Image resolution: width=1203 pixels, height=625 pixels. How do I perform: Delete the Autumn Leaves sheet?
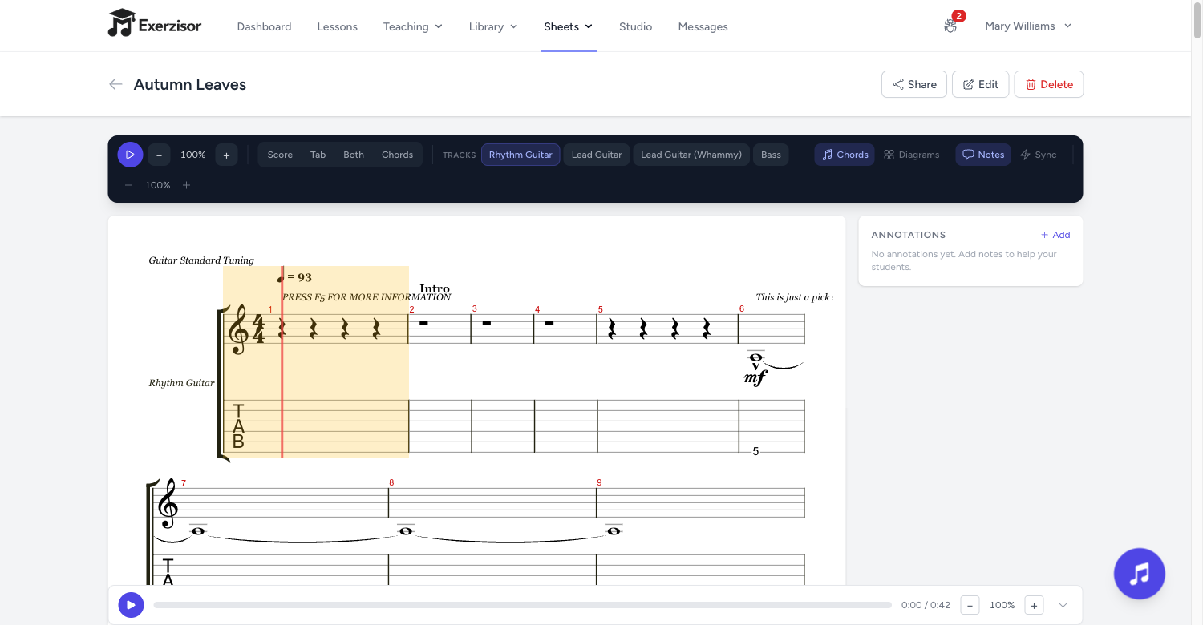coord(1049,84)
